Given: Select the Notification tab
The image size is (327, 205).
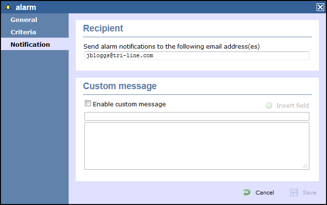Looking at the screenshot, I should (x=30, y=45).
